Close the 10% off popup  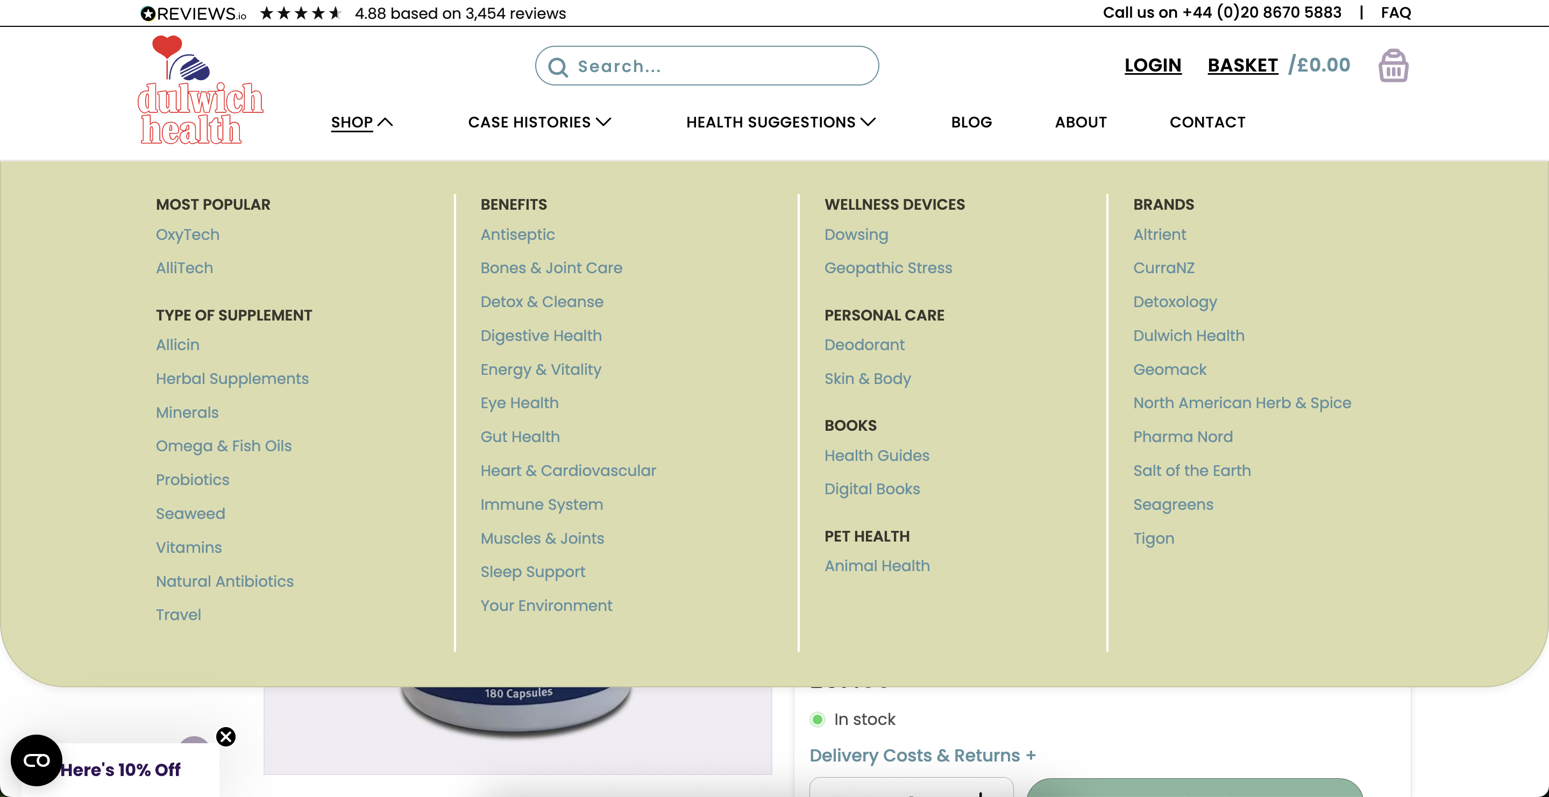click(226, 736)
